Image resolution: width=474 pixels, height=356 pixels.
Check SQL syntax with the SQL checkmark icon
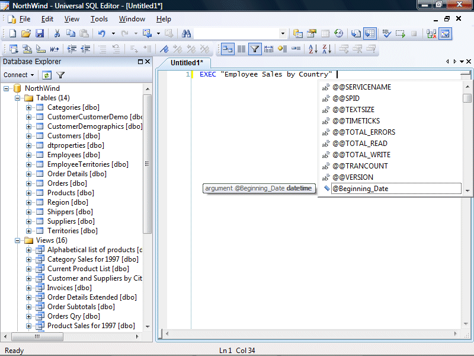click(386, 33)
